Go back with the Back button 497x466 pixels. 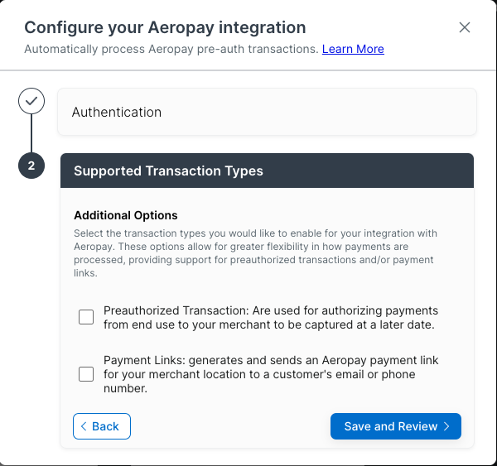tap(102, 426)
